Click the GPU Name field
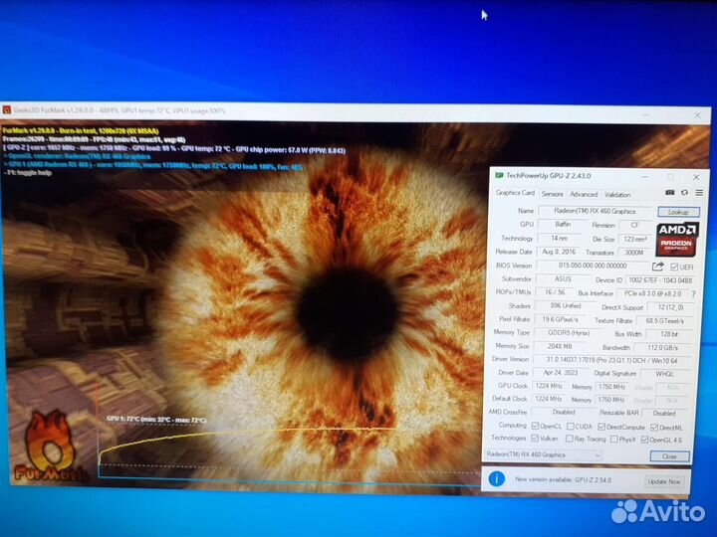Image resolution: width=717 pixels, height=537 pixels. pyautogui.click(x=595, y=211)
